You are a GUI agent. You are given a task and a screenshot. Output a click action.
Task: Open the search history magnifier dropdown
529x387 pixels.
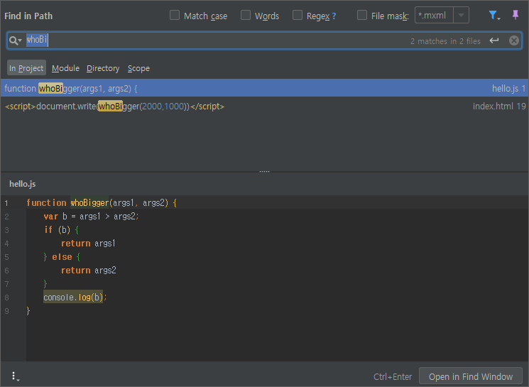pos(15,40)
